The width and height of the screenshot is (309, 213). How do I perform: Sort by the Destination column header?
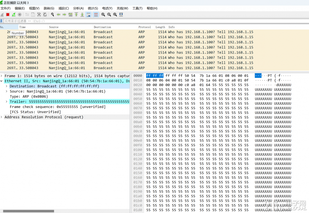(115, 27)
